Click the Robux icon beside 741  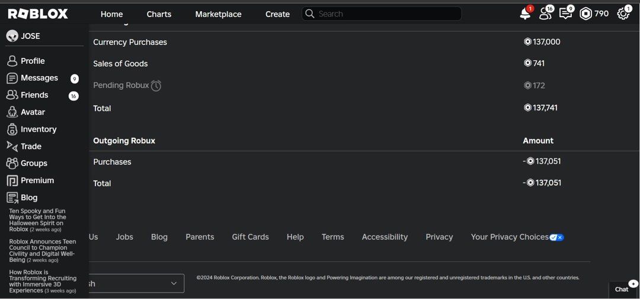[x=527, y=63]
